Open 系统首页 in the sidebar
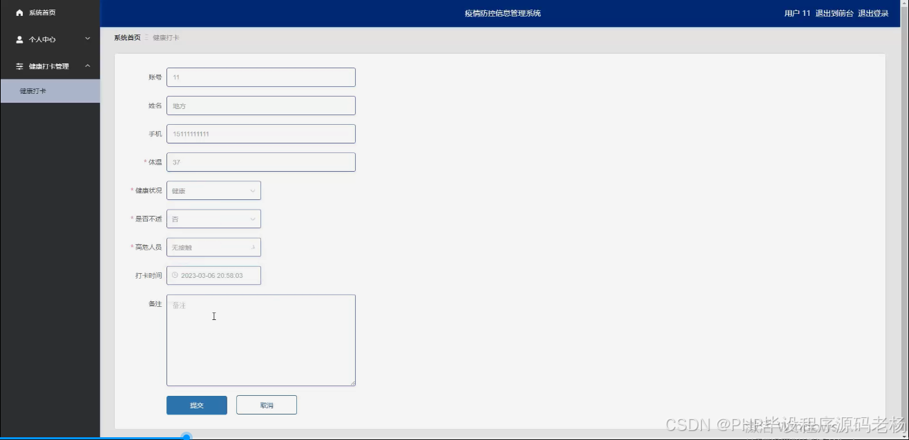 50,13
